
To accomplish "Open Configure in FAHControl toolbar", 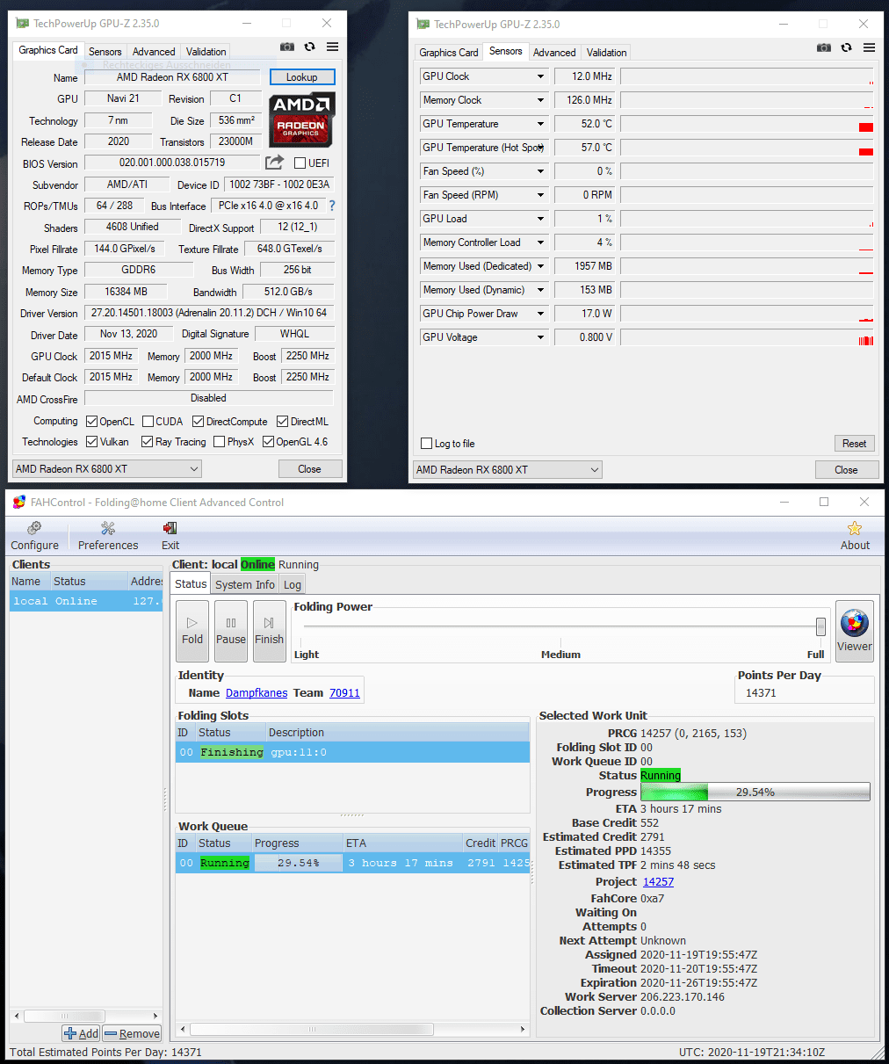I will [34, 536].
